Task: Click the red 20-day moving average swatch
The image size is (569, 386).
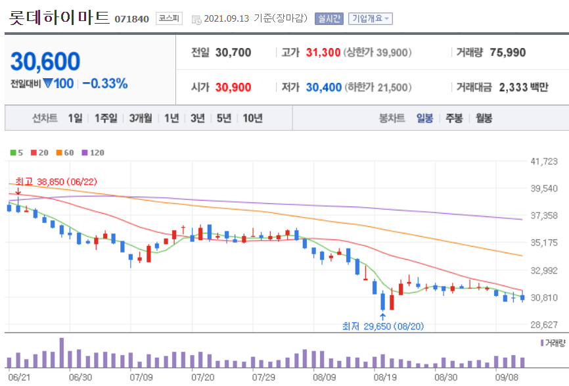Action: point(34,153)
